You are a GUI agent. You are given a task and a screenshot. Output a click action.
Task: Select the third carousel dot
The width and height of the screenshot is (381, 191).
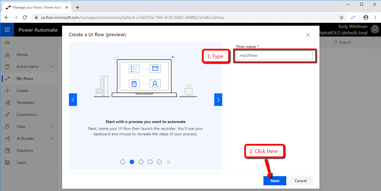(x=141, y=162)
